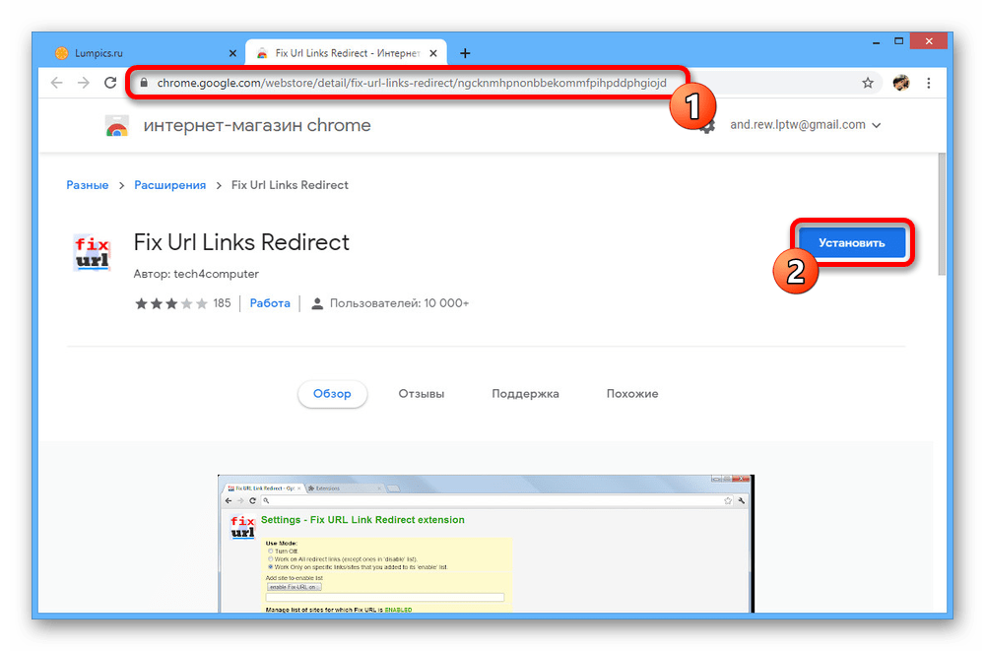
Task: Click the fix url extension icon
Action: (92, 252)
